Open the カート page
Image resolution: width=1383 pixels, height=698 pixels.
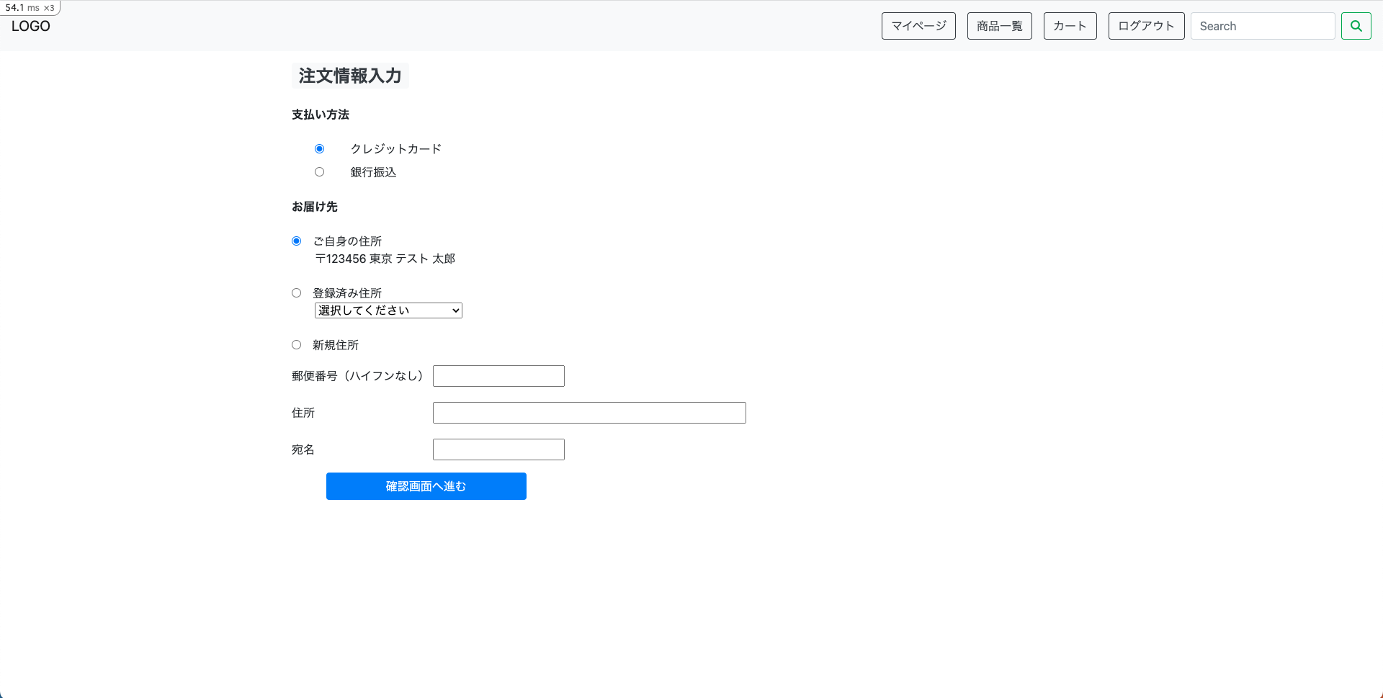(x=1070, y=26)
